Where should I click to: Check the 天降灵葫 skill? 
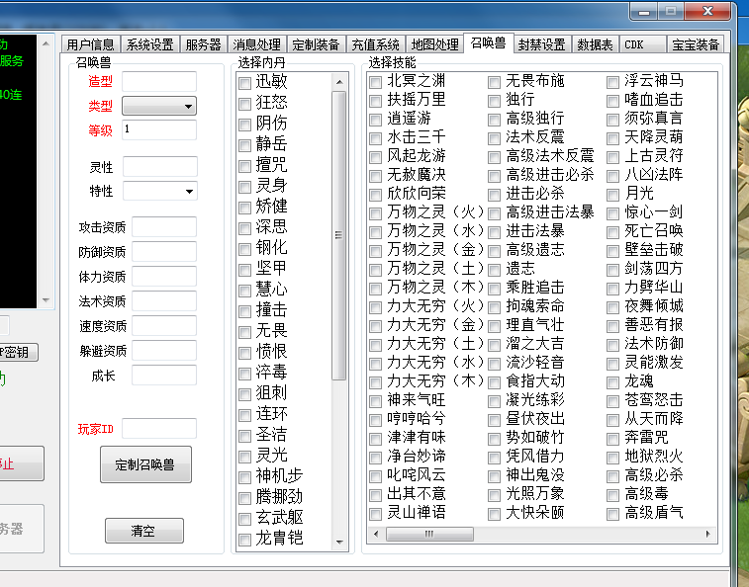click(612, 138)
